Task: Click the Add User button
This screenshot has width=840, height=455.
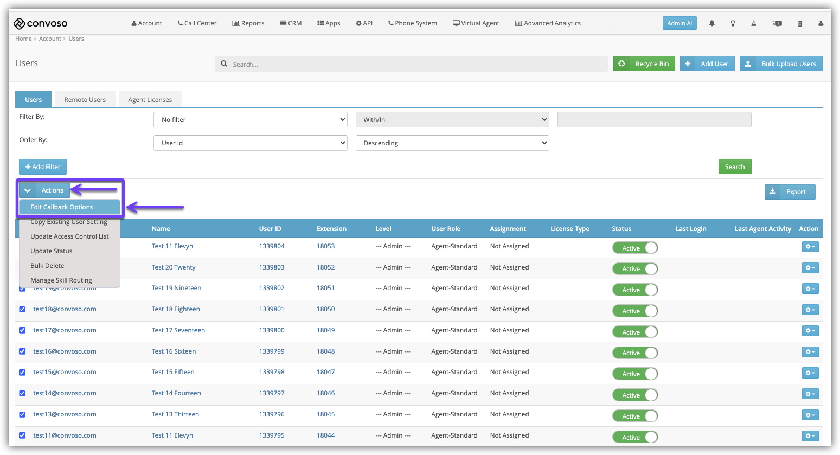Action: point(708,63)
